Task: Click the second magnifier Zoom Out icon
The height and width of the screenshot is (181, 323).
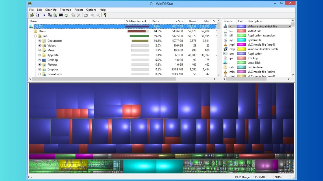Action: click(98, 15)
